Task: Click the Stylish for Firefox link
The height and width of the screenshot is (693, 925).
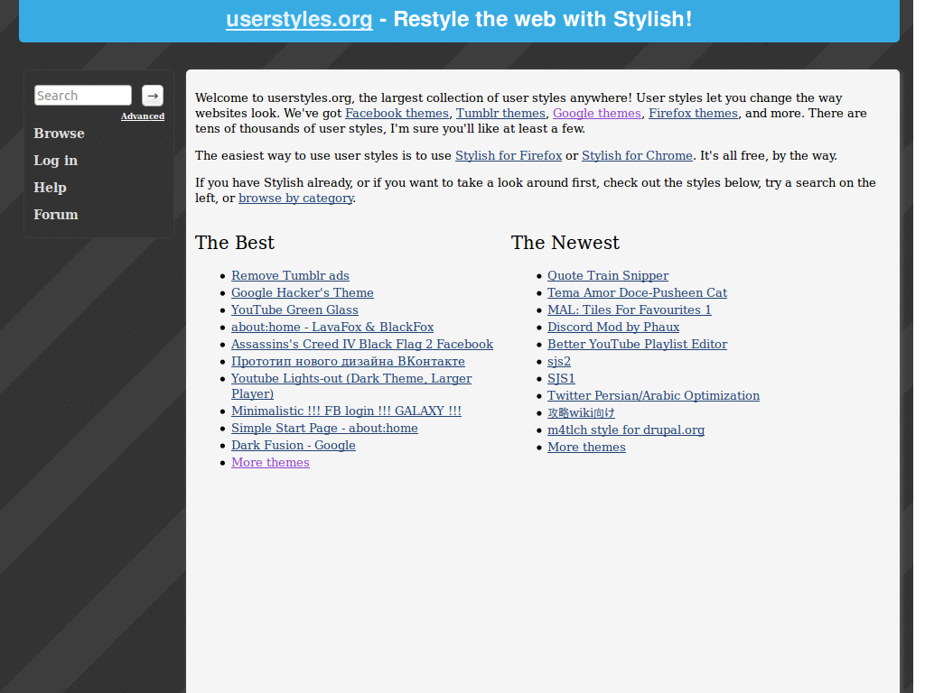Action: click(509, 155)
